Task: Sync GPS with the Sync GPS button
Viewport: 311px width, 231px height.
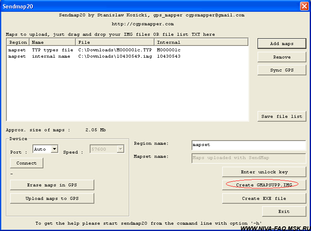Action: [282, 70]
